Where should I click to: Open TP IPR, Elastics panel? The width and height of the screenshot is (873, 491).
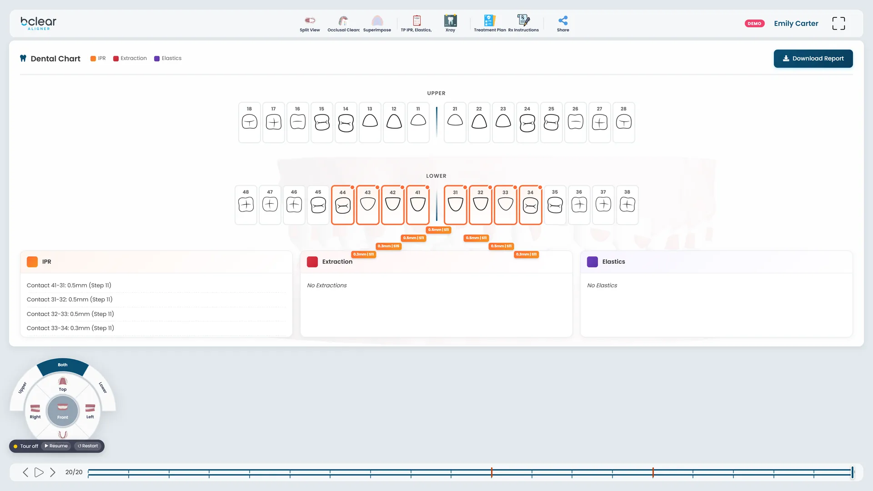(416, 24)
